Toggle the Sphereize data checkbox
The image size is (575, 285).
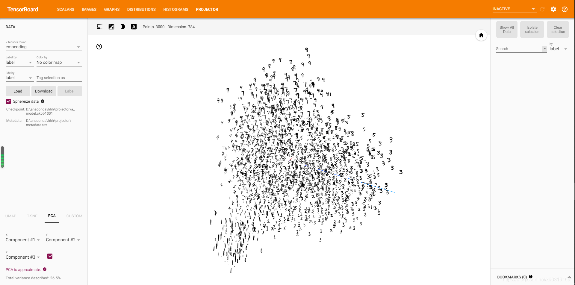[x=8, y=101]
